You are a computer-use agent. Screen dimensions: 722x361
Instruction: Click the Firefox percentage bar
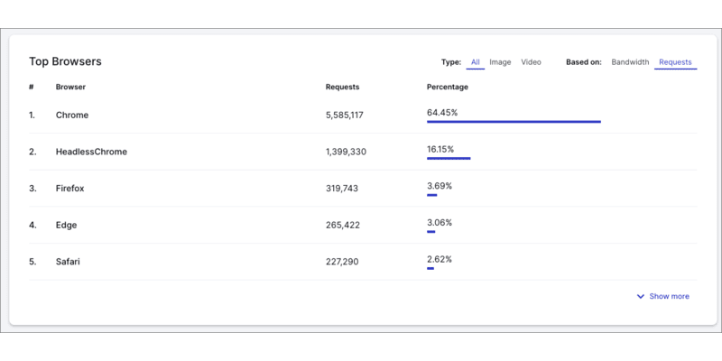click(x=432, y=195)
